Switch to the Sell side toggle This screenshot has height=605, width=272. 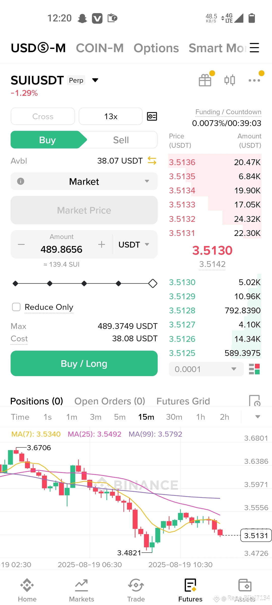pos(121,140)
